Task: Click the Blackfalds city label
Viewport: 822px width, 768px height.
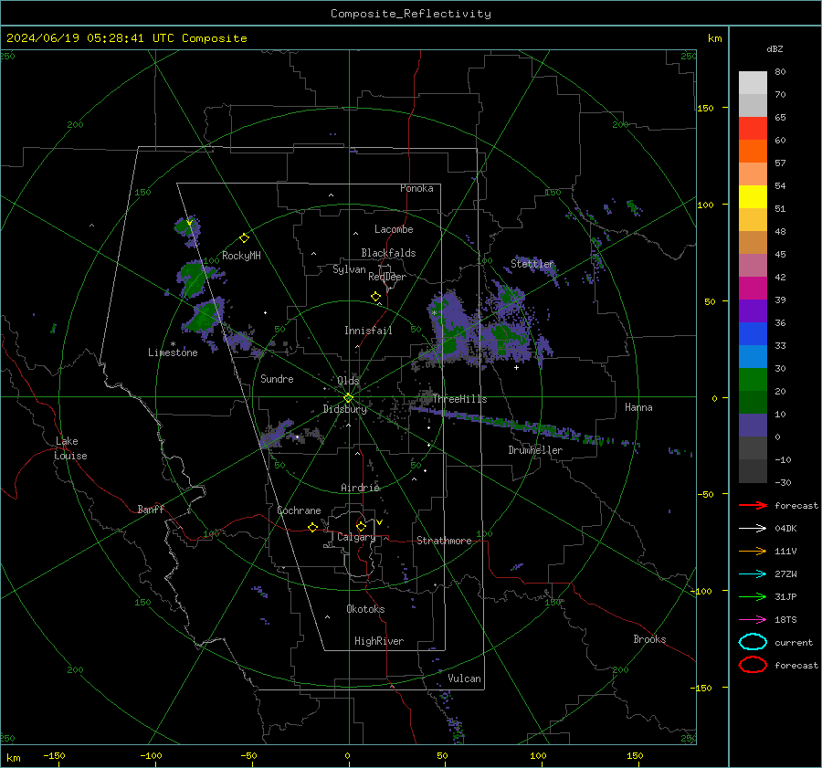Action: coord(388,253)
